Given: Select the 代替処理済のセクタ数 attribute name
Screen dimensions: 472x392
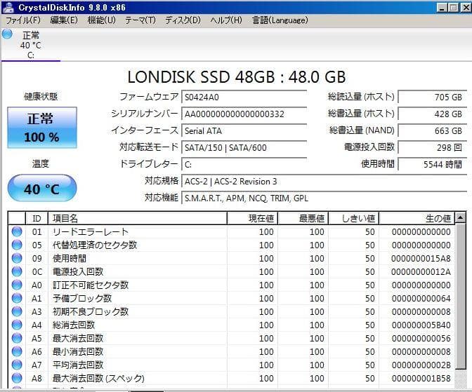Looking at the screenshot, I should (95, 245).
